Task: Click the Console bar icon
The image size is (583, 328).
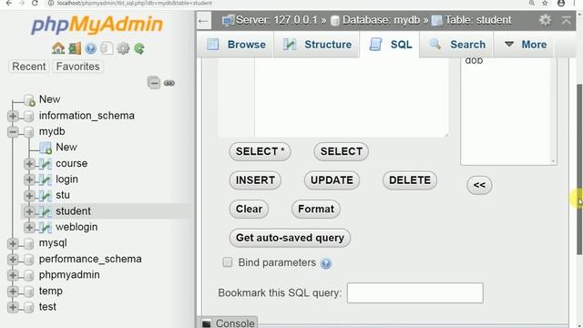Action: coord(207,323)
